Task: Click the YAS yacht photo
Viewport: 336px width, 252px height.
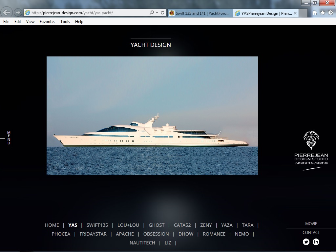Action: pos(152,116)
